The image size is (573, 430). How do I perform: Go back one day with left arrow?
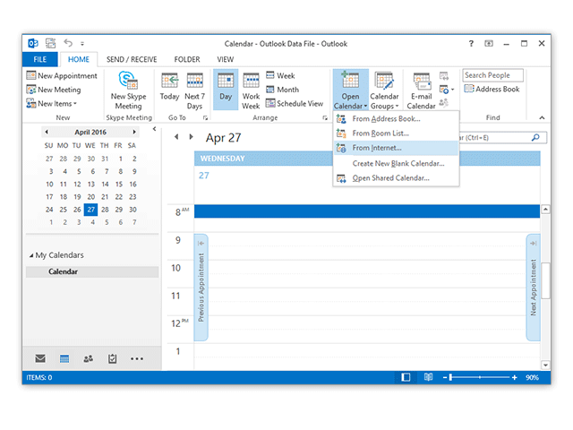click(x=176, y=137)
